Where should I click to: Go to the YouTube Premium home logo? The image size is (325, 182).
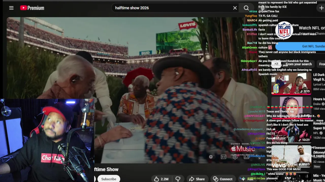(x=32, y=8)
